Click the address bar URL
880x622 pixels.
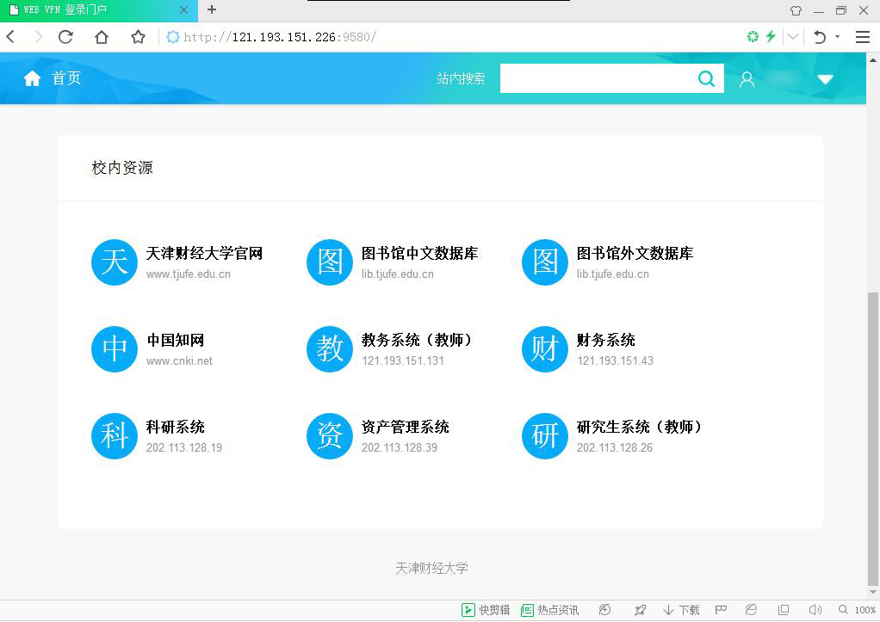tap(280, 37)
